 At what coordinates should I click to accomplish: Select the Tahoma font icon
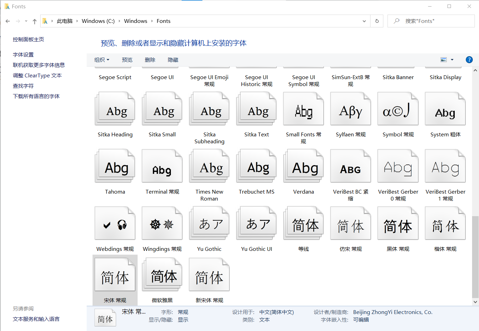[x=115, y=165]
